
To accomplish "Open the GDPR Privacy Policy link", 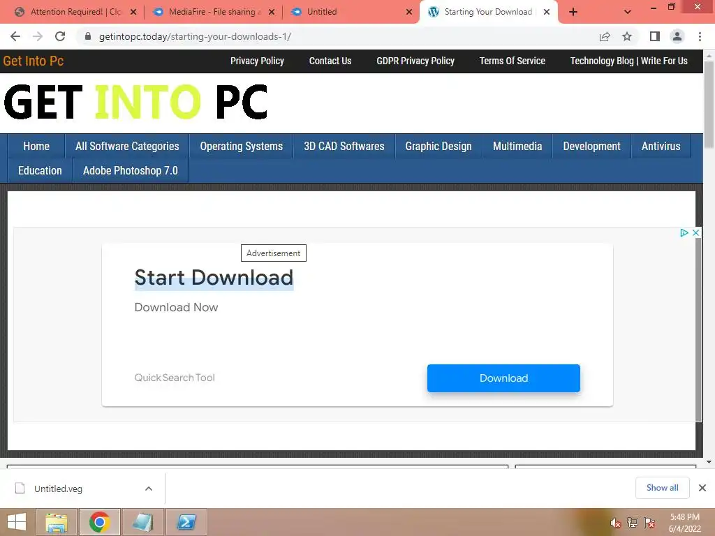I will coord(415,61).
